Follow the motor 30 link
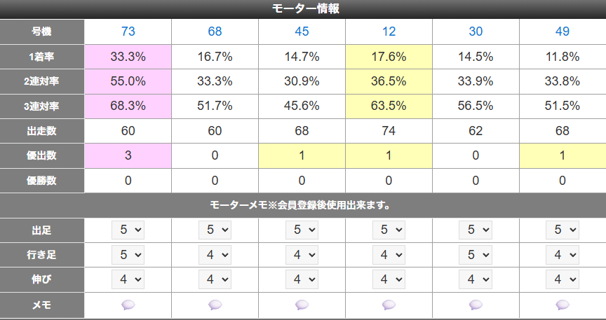Screen dimensions: 606x320 [476, 32]
